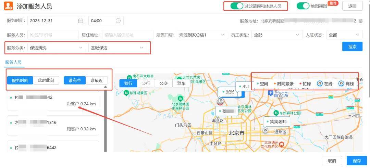Switch to the 服务人员 tab
Image resolution: width=370 pixels, height=168 pixels.
click(13, 62)
